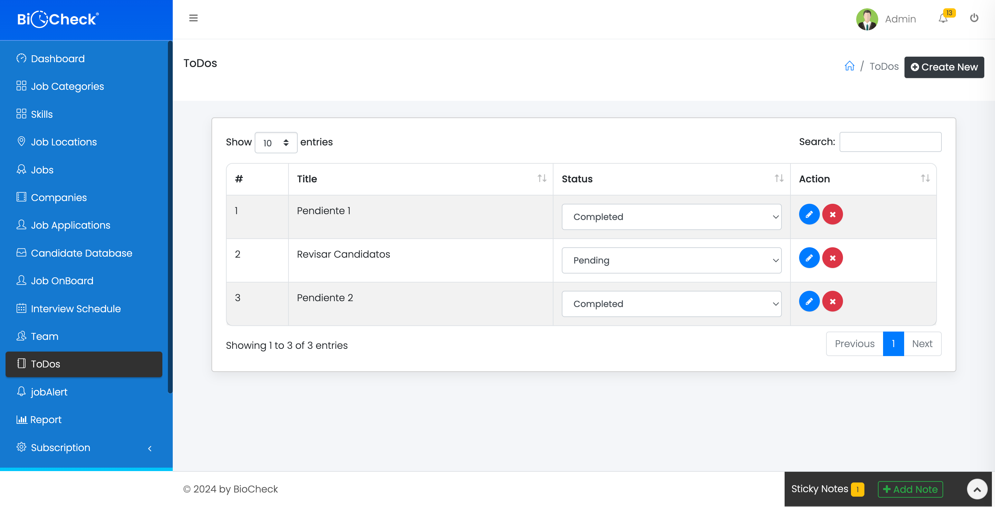Image resolution: width=995 pixels, height=507 pixels.
Task: Click the BioCheck logo
Action: (58, 19)
